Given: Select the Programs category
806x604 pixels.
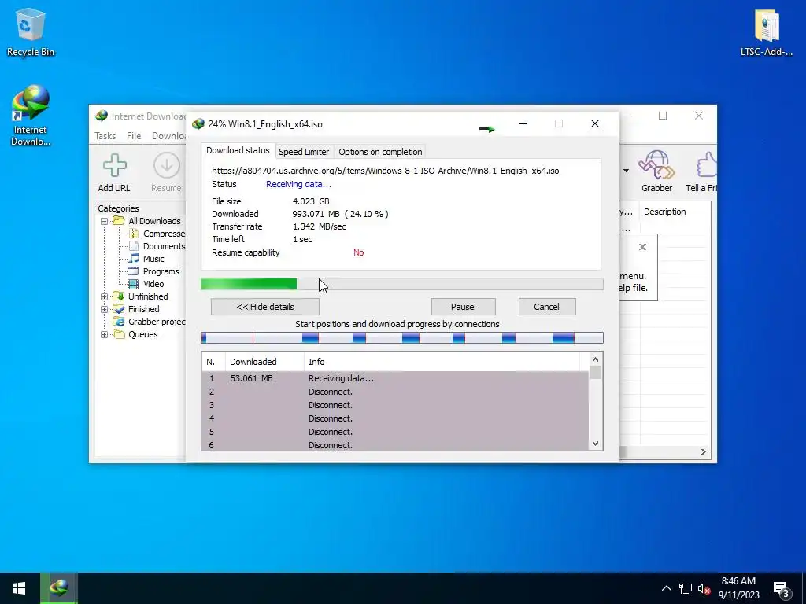Looking at the screenshot, I should [x=161, y=271].
